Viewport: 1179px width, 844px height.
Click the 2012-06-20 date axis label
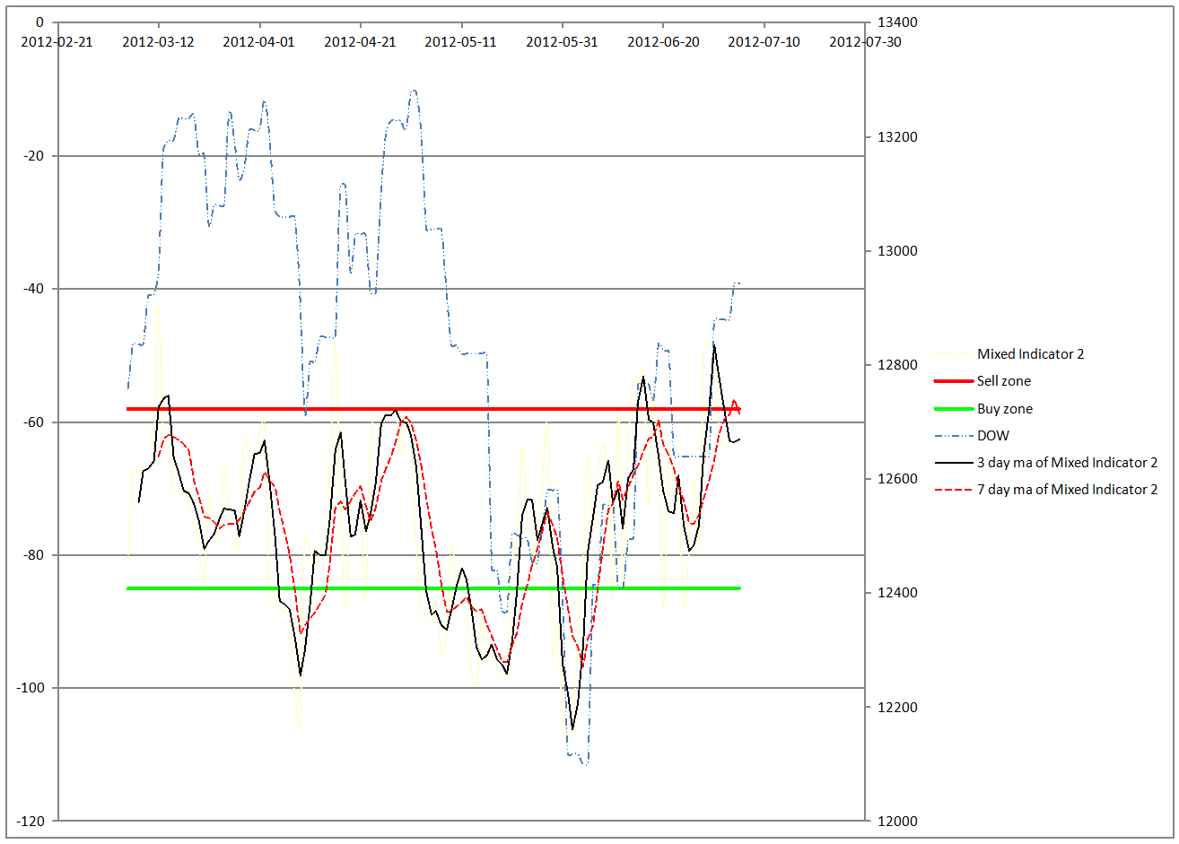click(x=663, y=41)
